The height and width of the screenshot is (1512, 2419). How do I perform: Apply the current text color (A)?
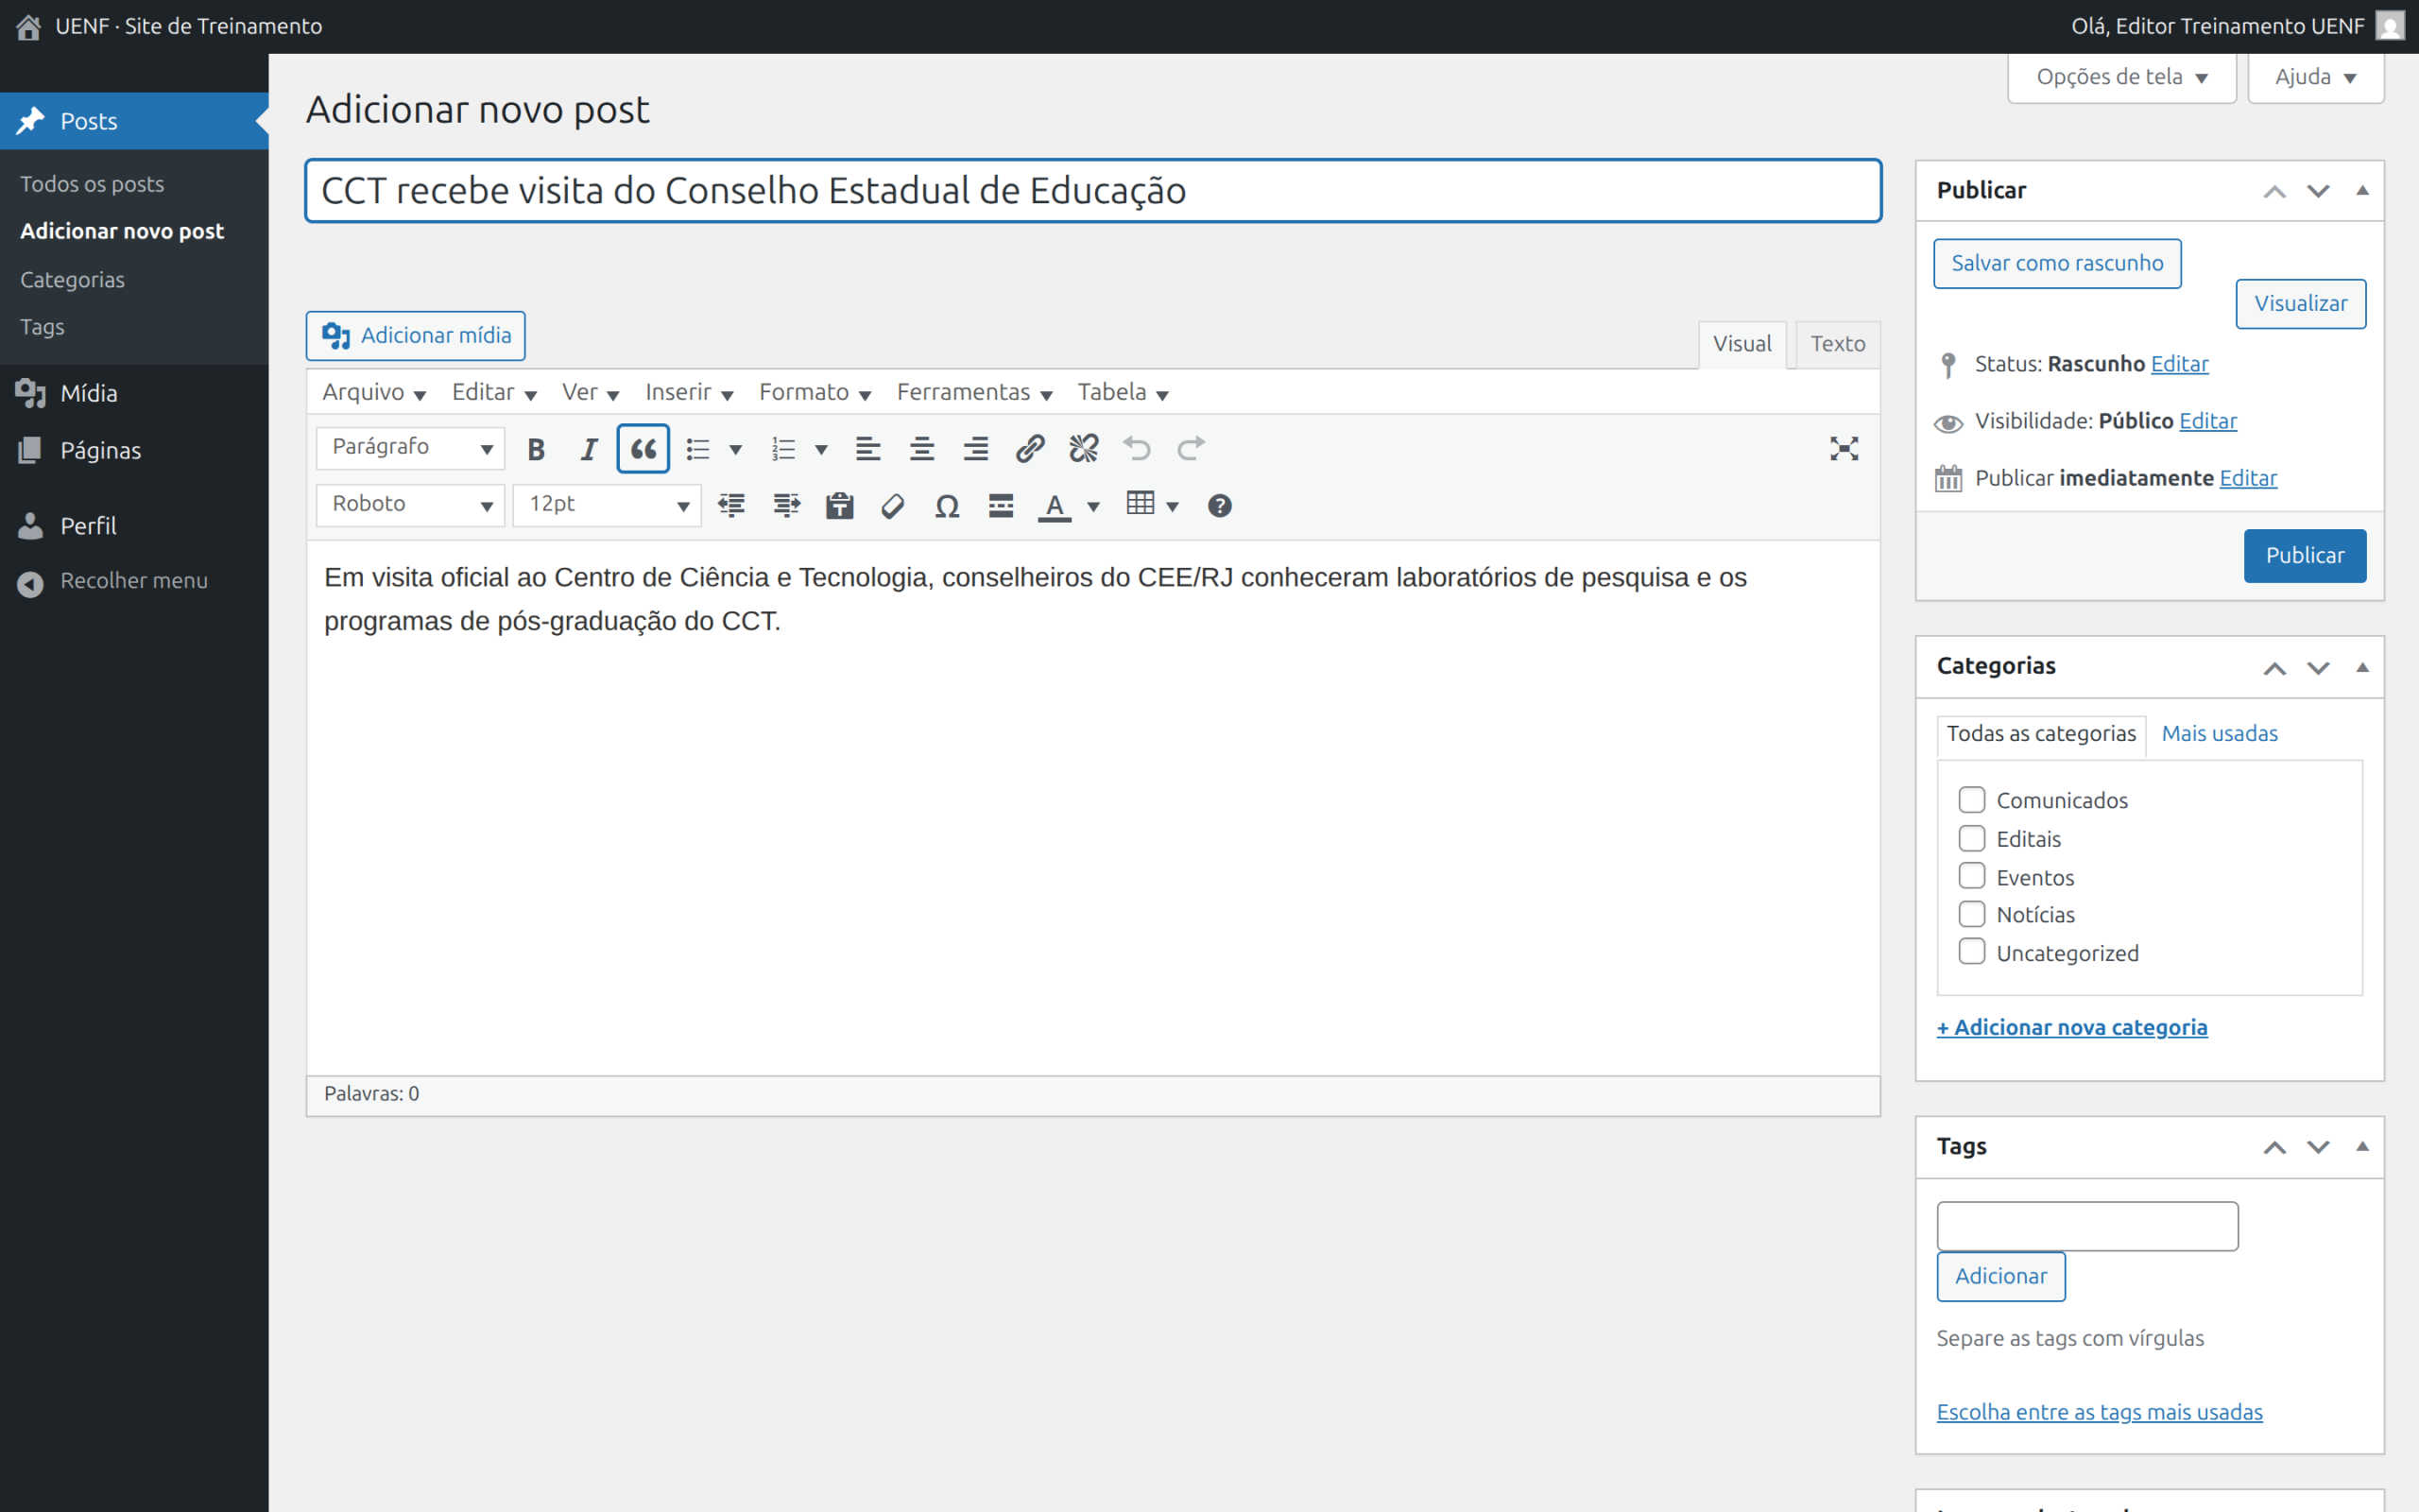point(1055,506)
